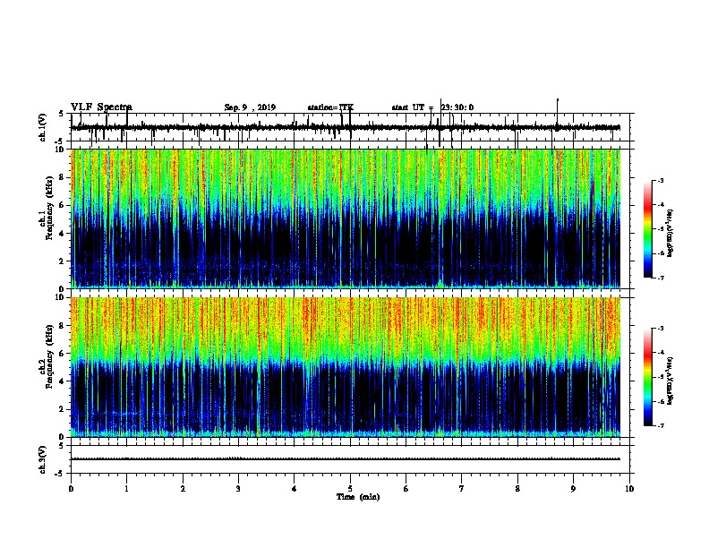This screenshot has width=709, height=548.
Task: Click time axis tick label "2"
Action: click(x=183, y=489)
